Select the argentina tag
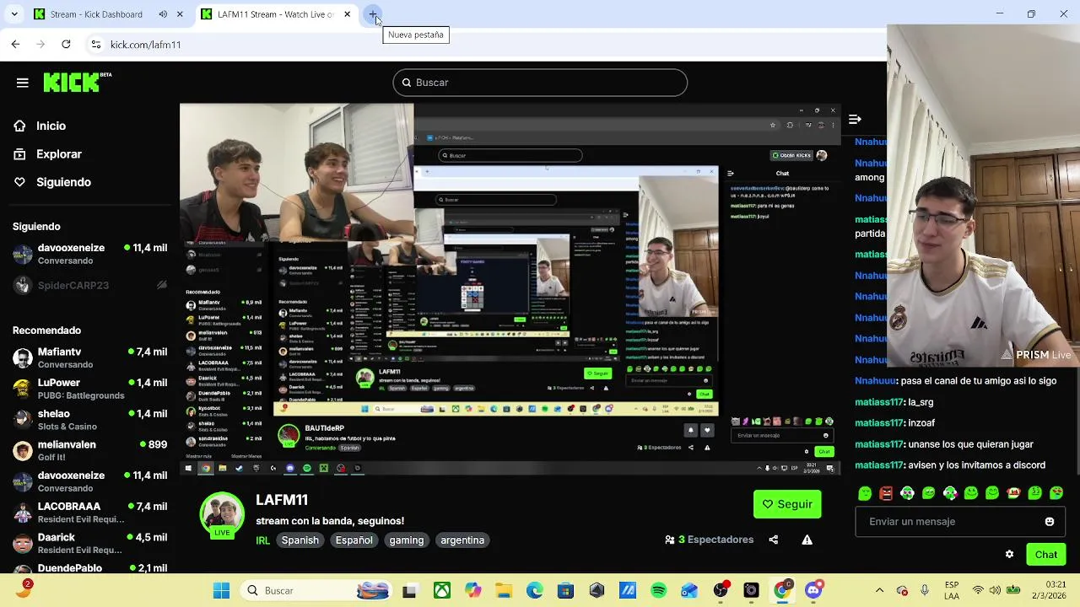This screenshot has width=1080, height=607. [462, 540]
